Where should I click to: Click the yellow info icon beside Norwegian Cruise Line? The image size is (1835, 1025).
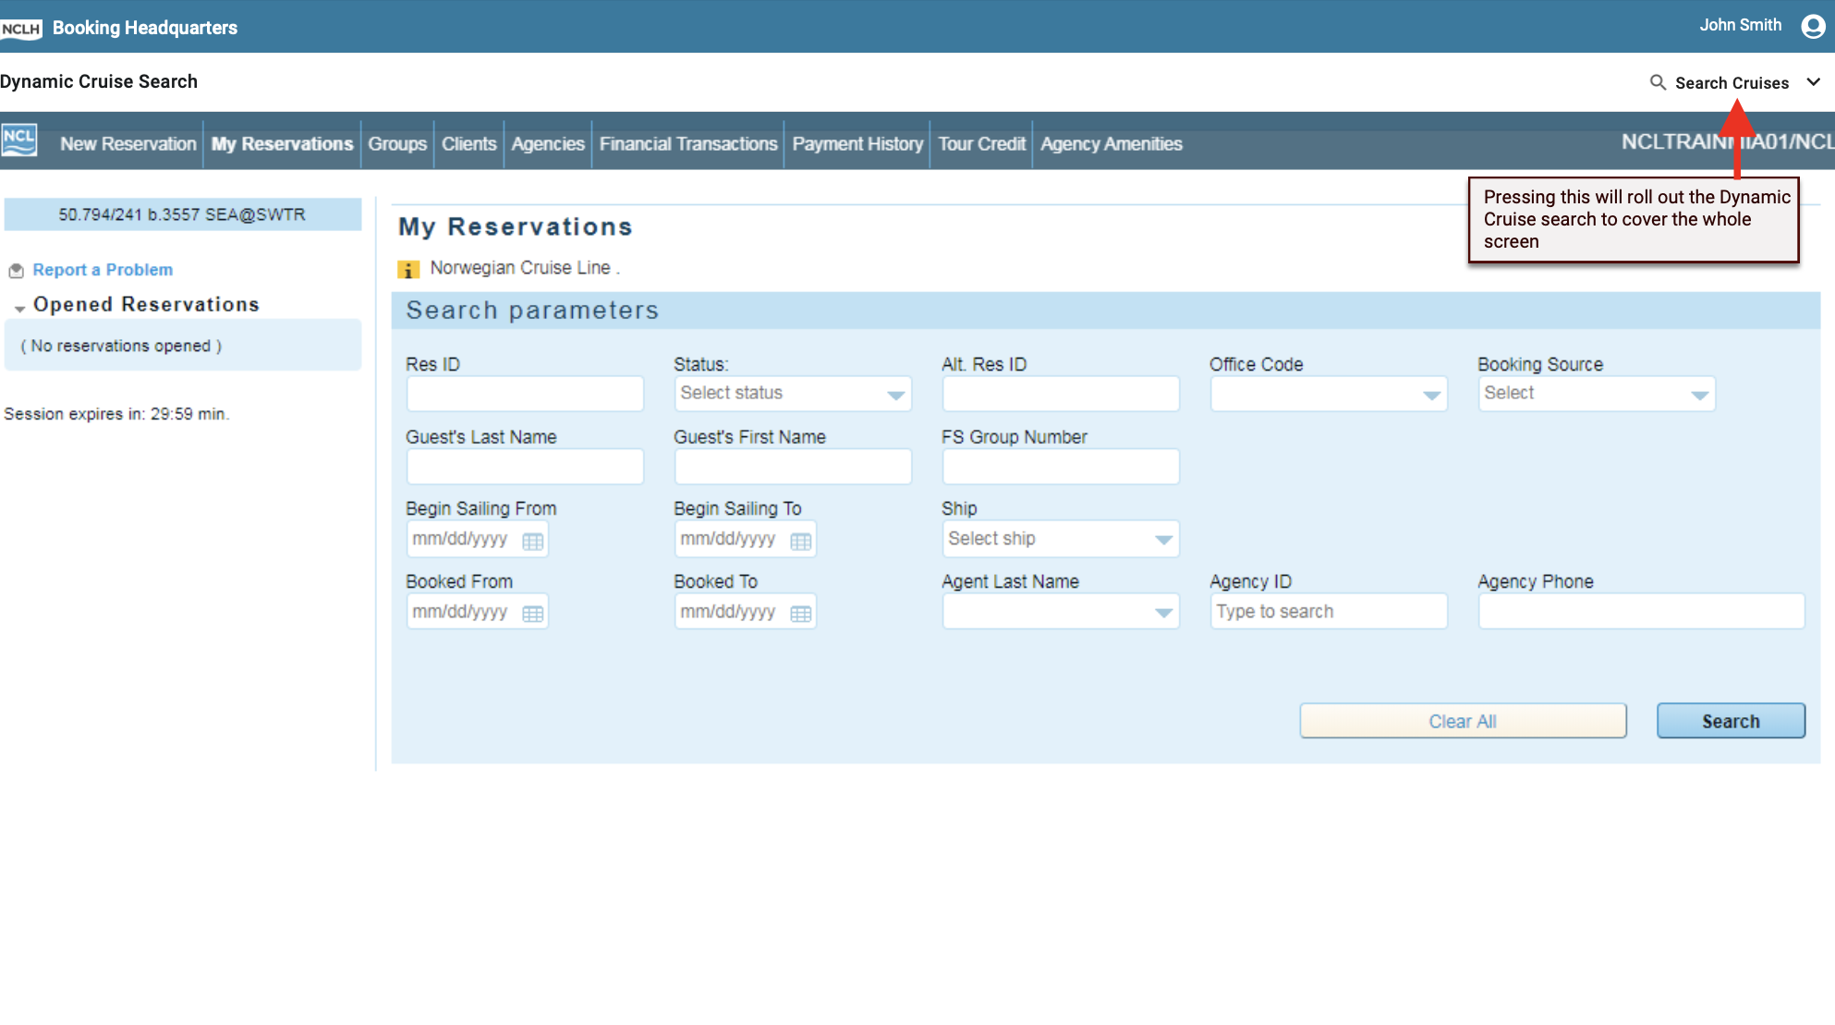[407, 269]
